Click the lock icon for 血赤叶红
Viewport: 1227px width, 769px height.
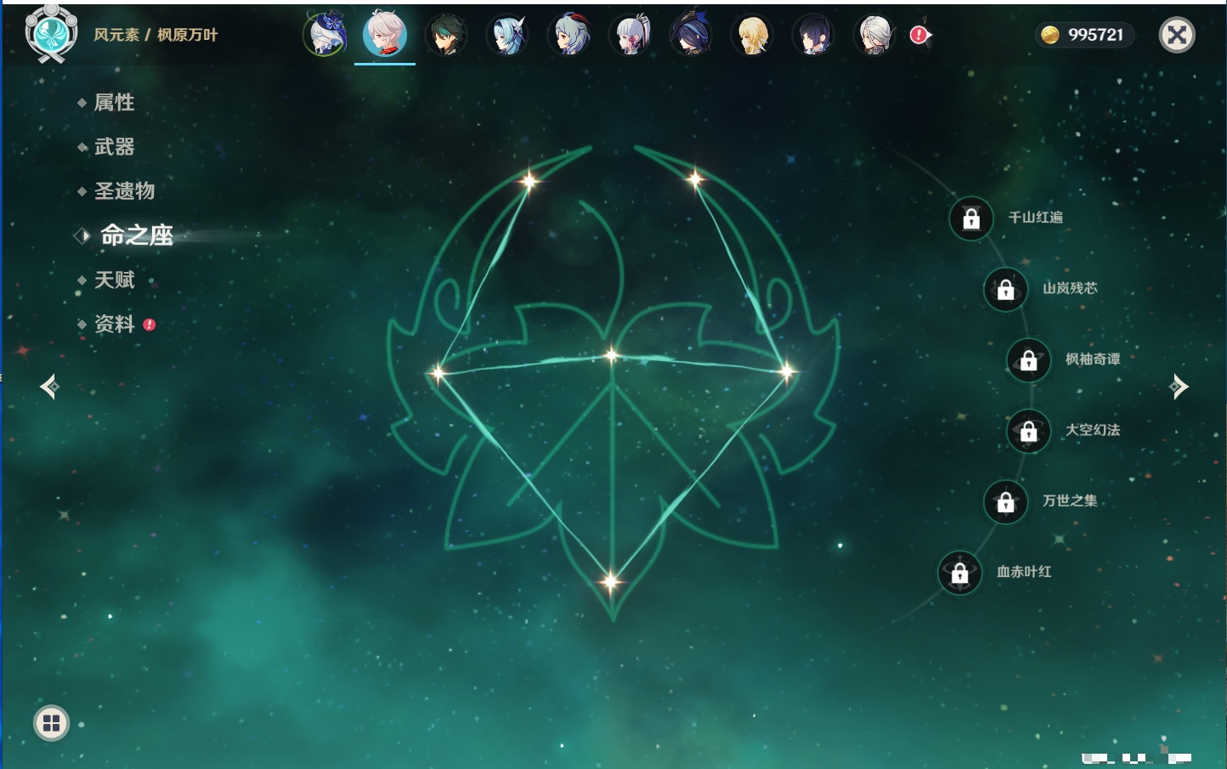point(960,574)
